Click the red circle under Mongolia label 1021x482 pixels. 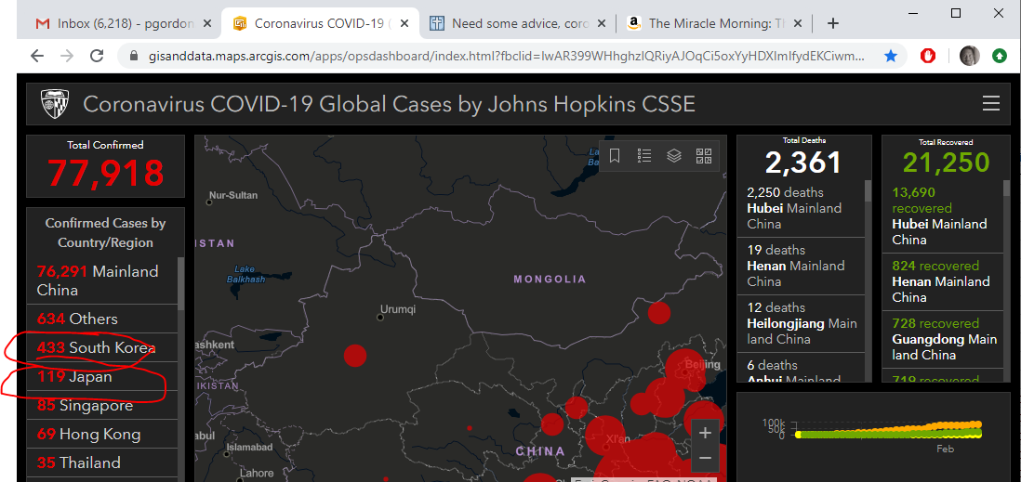click(659, 313)
